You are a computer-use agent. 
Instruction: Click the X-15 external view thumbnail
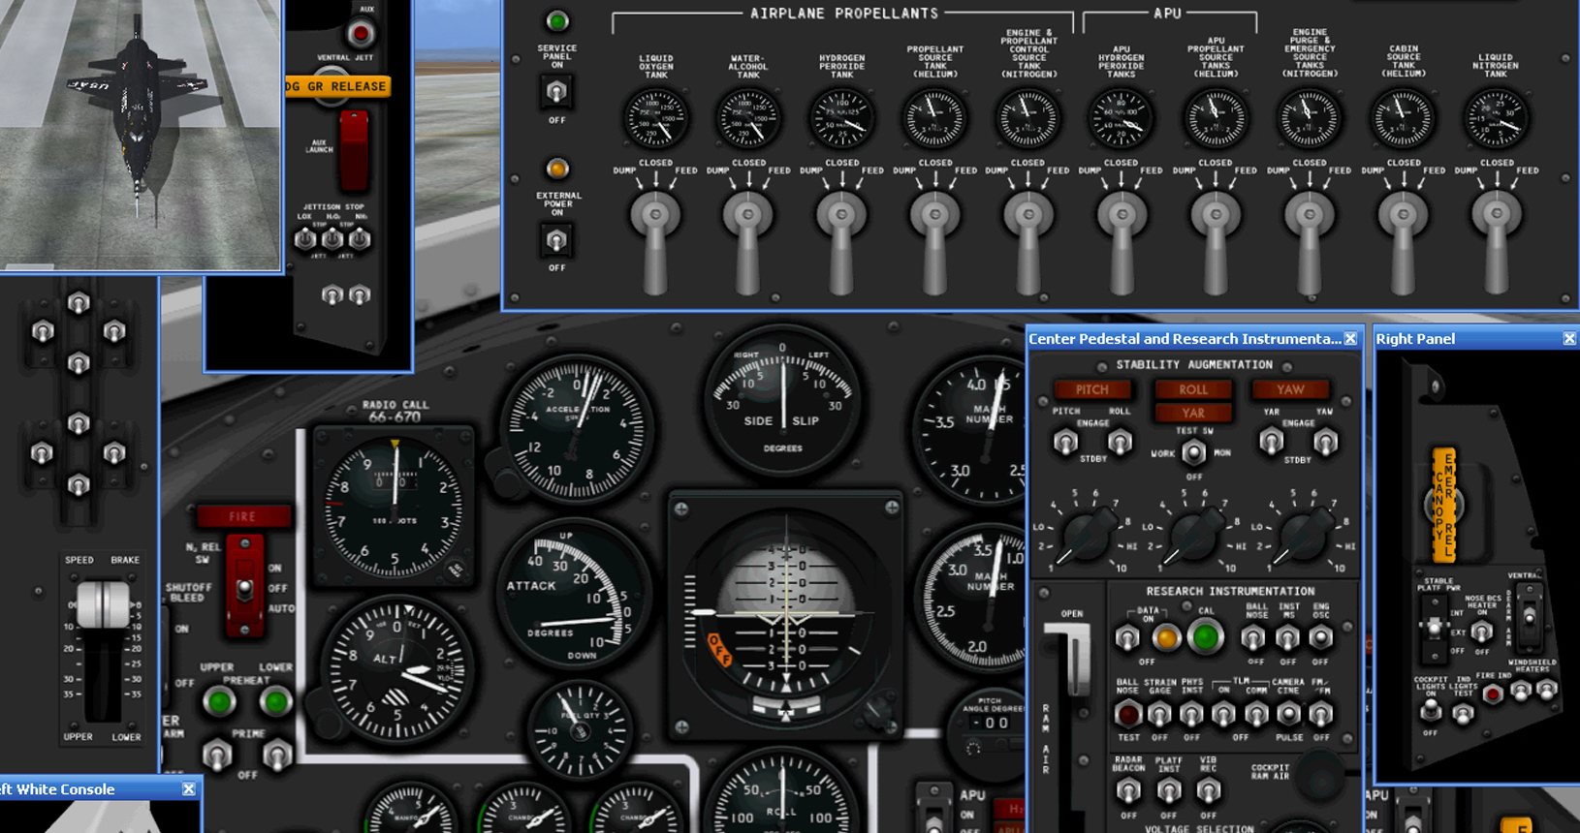tap(140, 134)
